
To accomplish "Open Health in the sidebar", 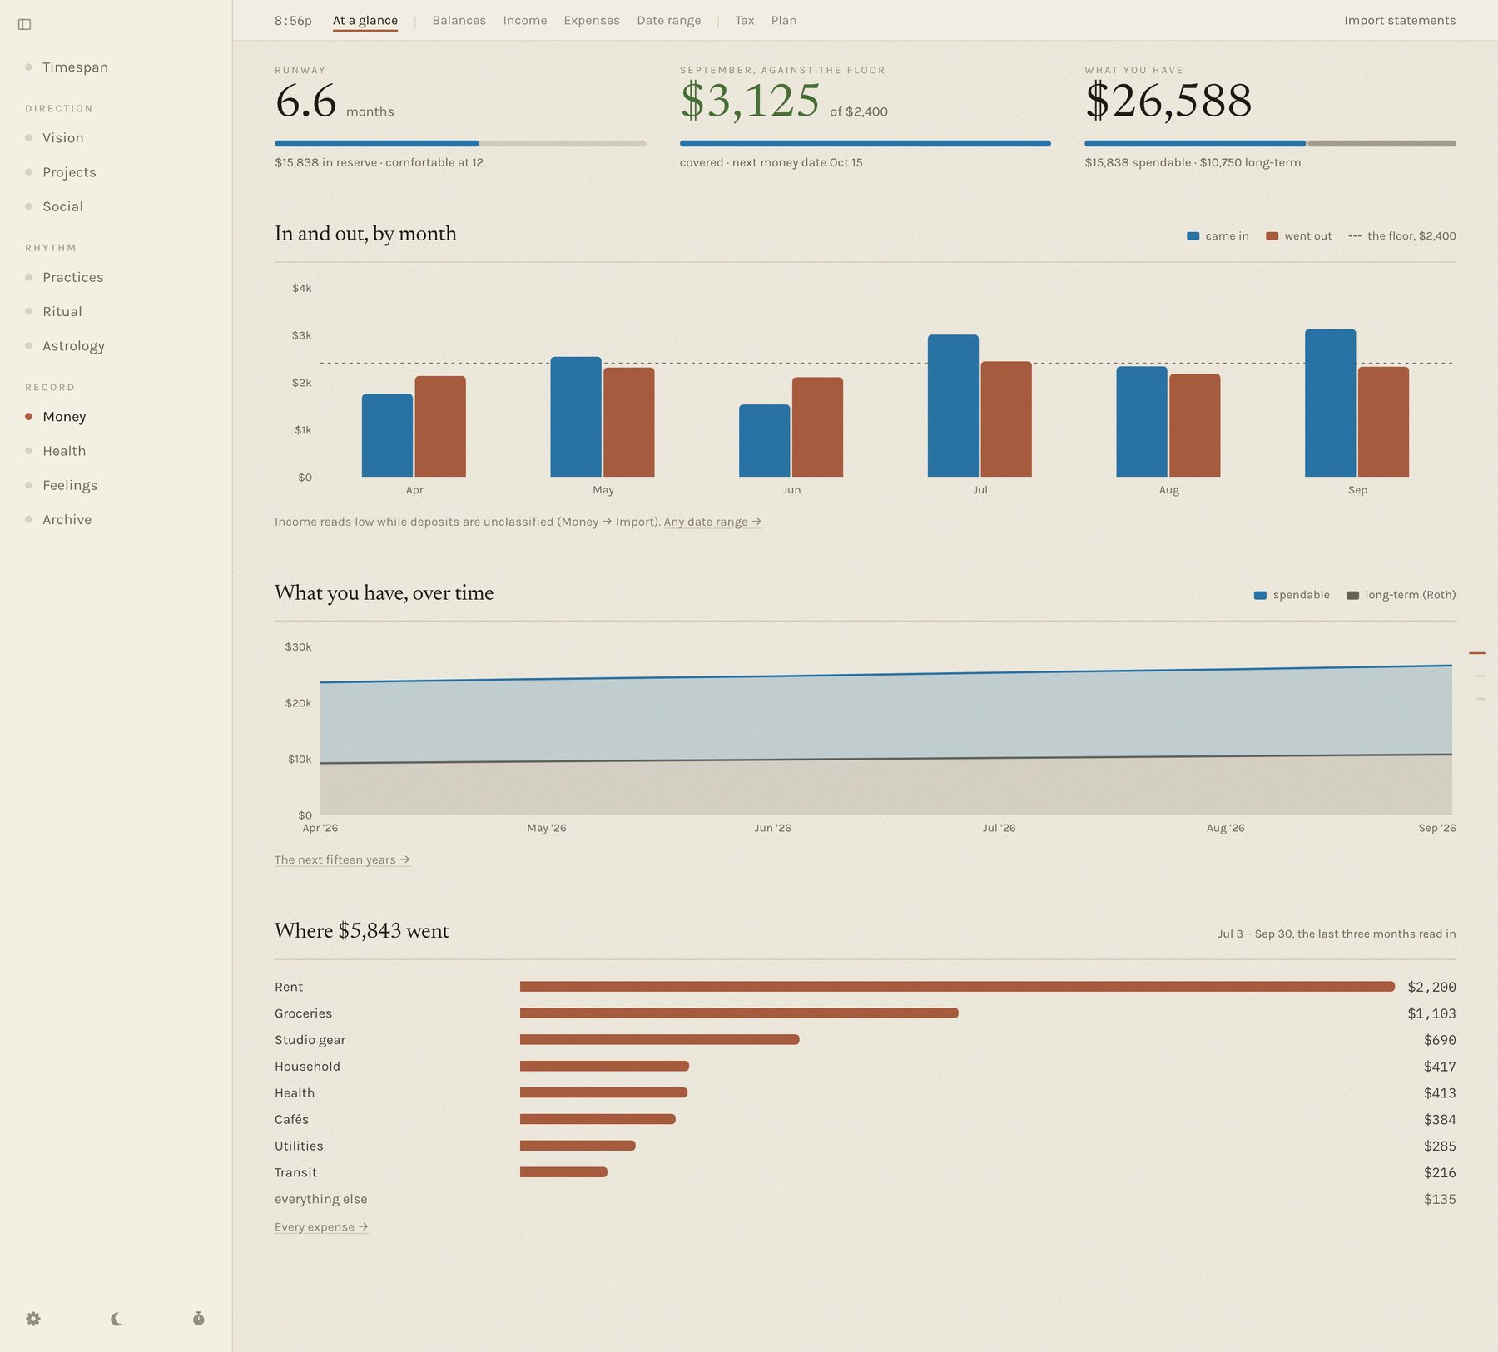I will (64, 451).
